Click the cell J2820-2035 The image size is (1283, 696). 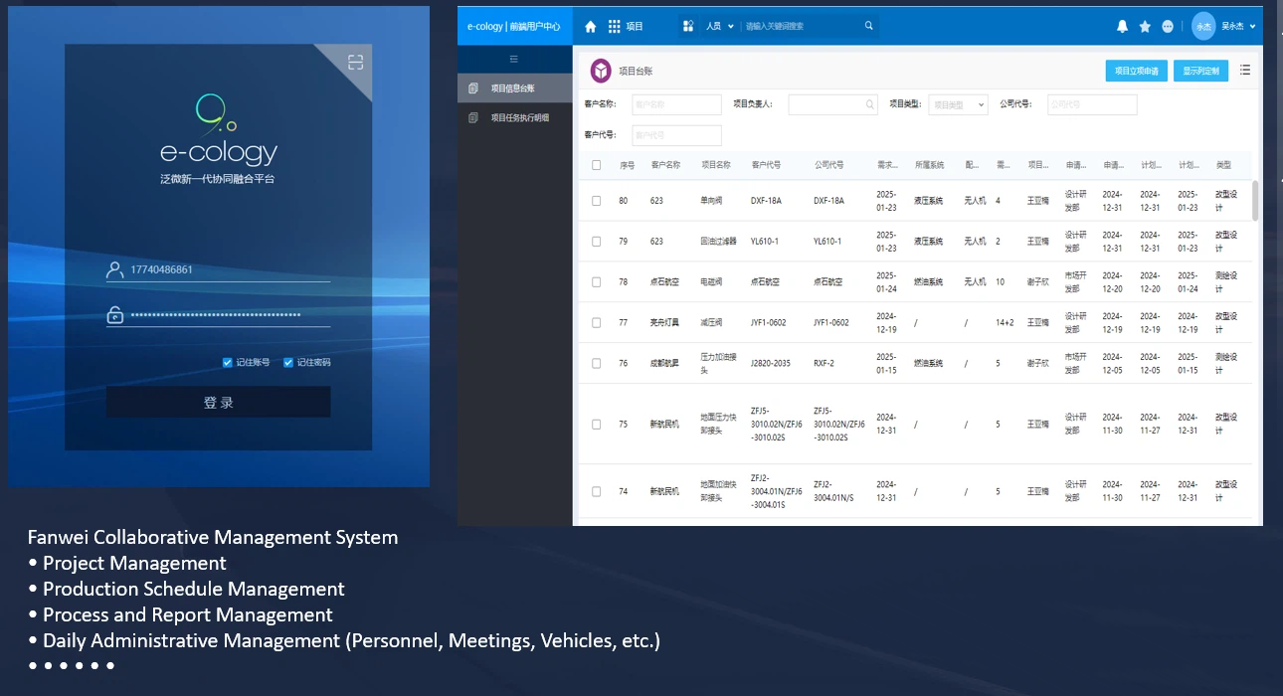(x=771, y=364)
